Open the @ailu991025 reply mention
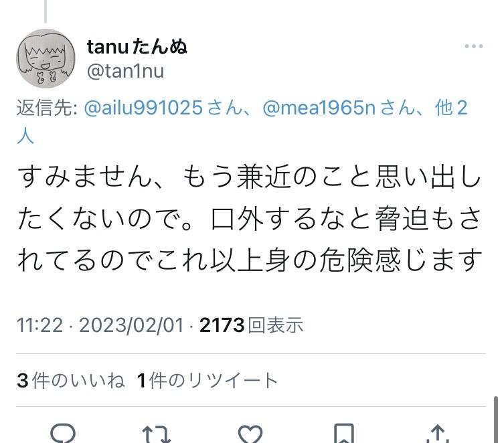502x443 pixels. coord(143,108)
